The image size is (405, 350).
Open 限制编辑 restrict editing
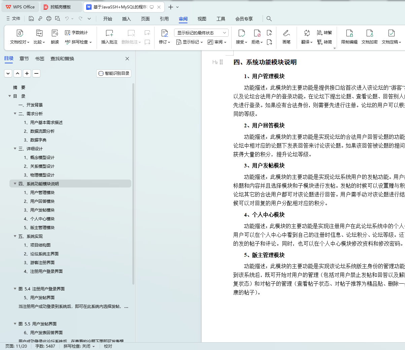(349, 37)
